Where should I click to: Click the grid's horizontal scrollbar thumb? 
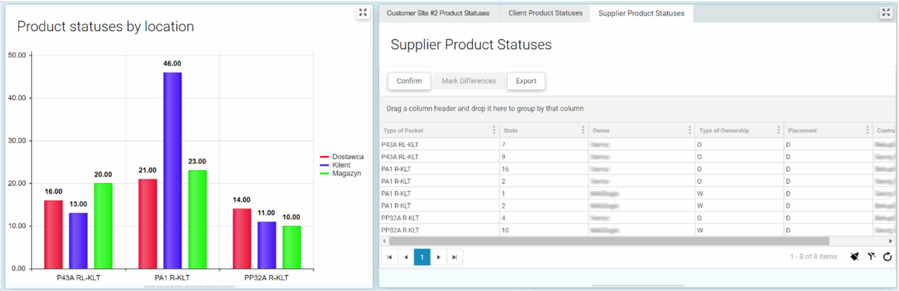pos(609,241)
